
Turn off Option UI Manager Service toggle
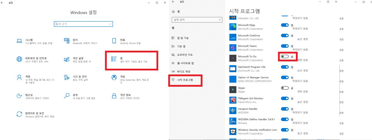pyautogui.click(x=285, y=77)
